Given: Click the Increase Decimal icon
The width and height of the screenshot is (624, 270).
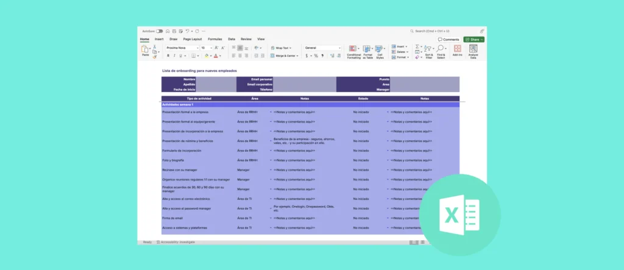Looking at the screenshot, I should click(332, 55).
